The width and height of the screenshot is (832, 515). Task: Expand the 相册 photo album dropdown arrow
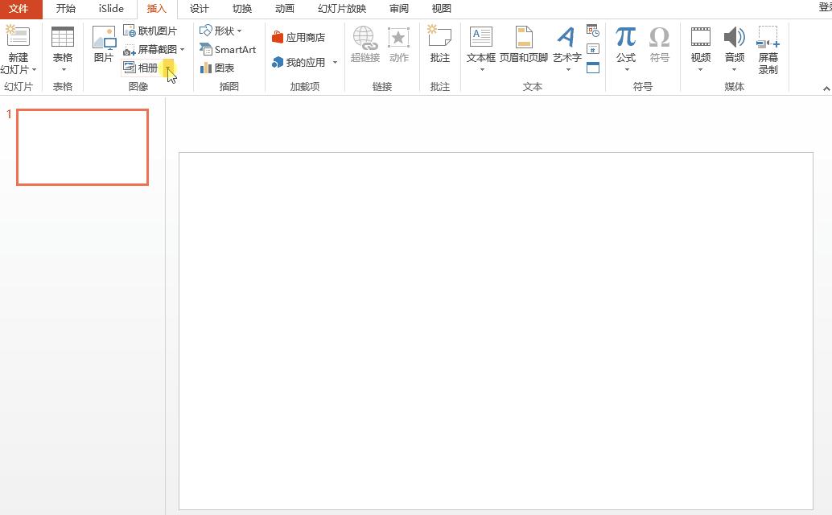pos(170,69)
